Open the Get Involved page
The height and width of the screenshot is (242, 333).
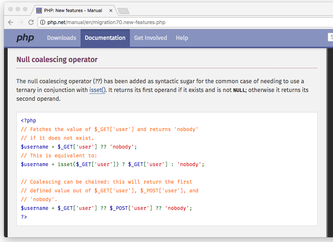[x=150, y=38]
